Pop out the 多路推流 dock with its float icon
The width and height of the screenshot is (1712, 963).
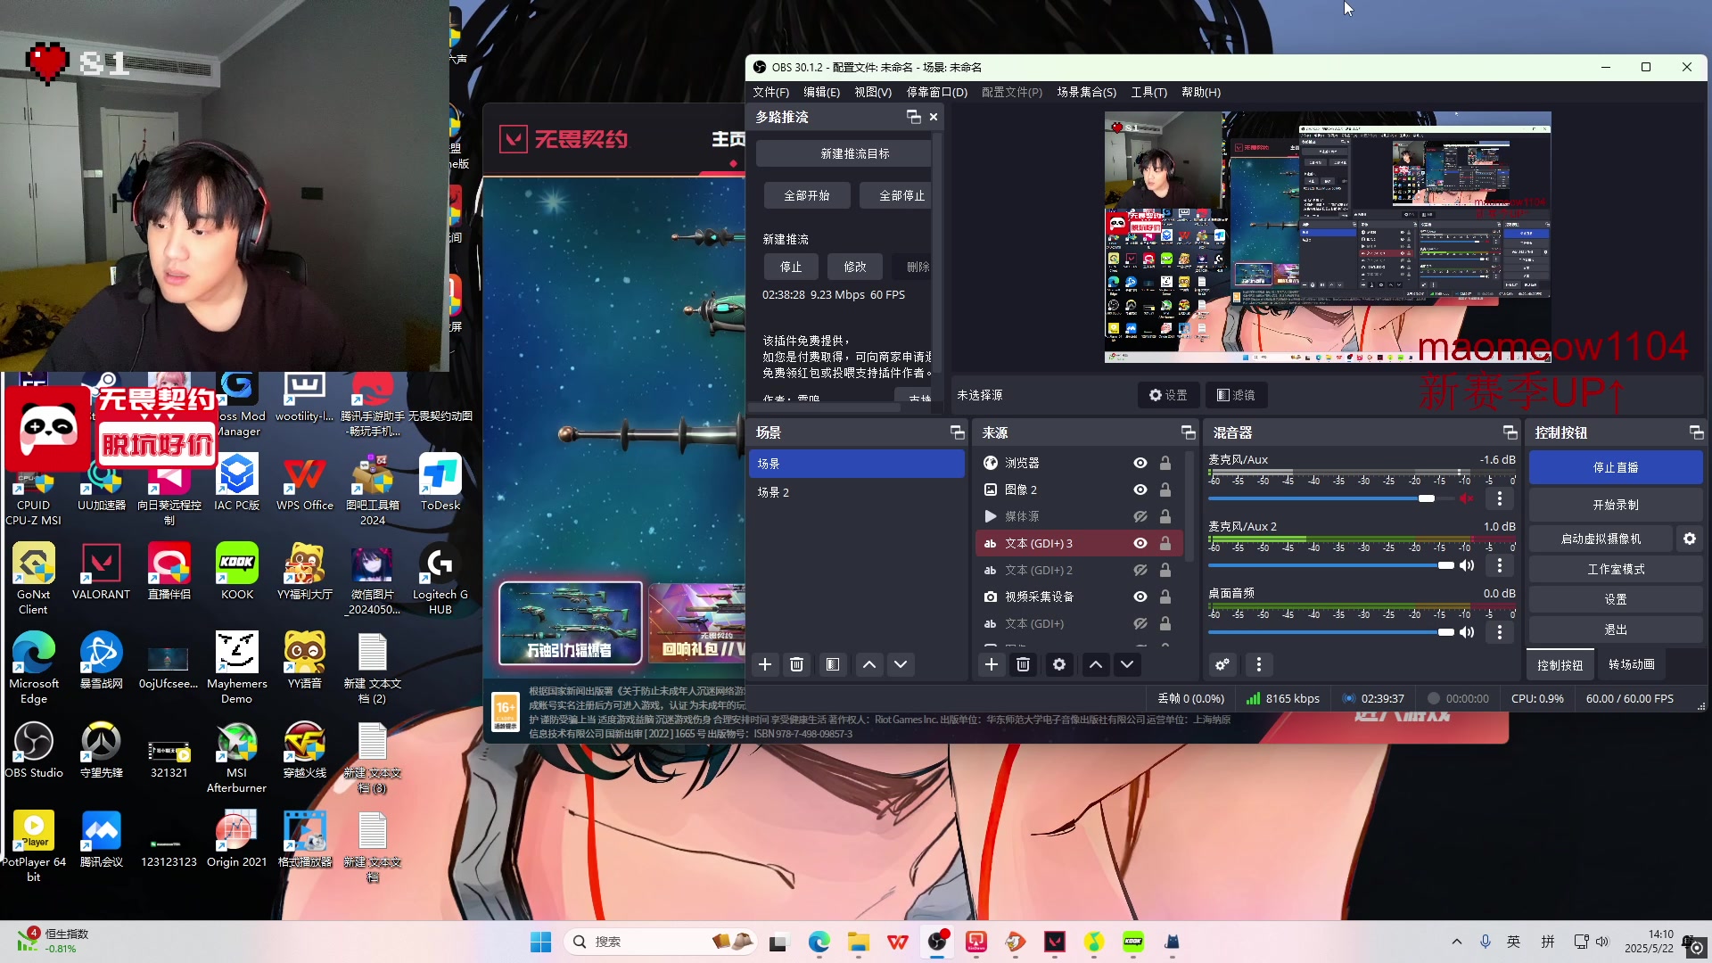click(914, 117)
